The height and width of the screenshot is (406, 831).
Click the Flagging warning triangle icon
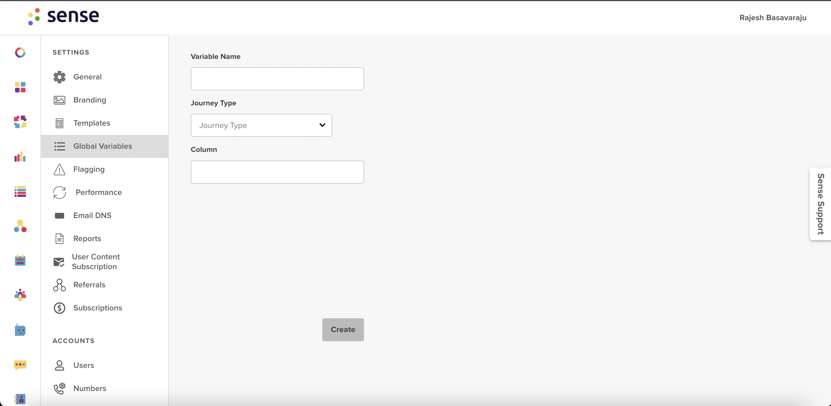click(59, 169)
